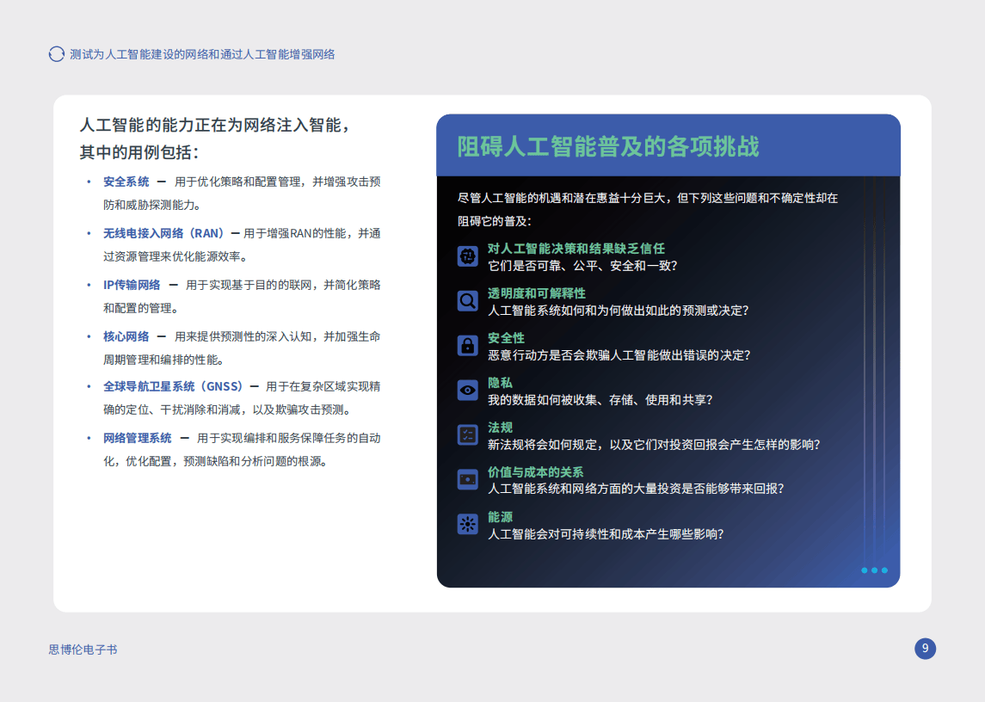
Task: Click the challenge heading 对人工智能决策和结果缺乏信任
Action: tap(576, 249)
